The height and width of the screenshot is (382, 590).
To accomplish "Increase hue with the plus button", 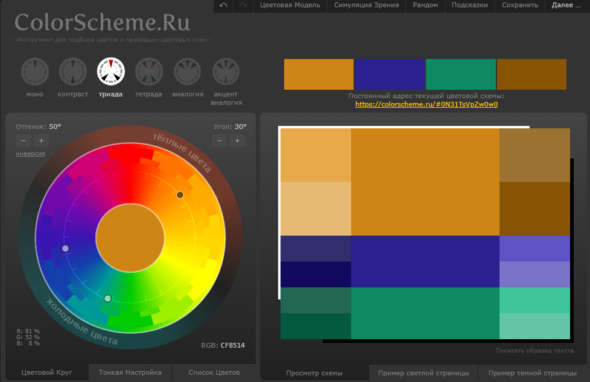I will pos(42,140).
